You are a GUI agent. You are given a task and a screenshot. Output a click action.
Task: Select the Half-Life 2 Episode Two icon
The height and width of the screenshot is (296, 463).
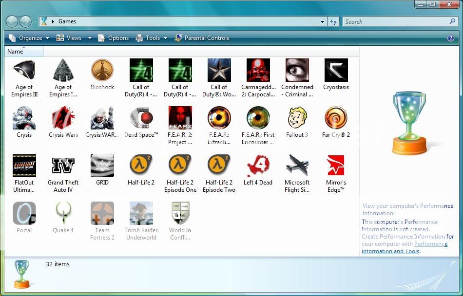219,166
